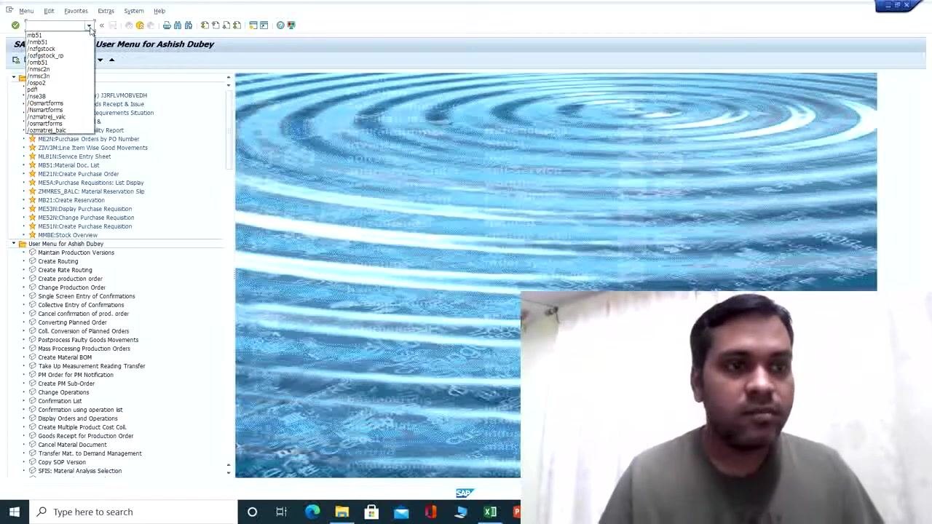Click the Create New Session icon

point(253,25)
